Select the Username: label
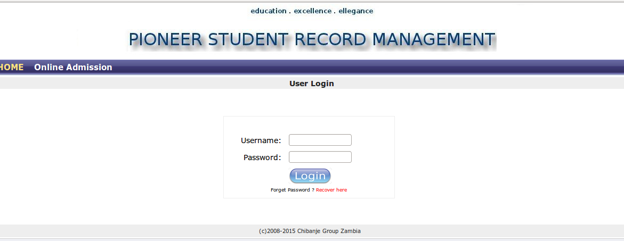 click(261, 140)
